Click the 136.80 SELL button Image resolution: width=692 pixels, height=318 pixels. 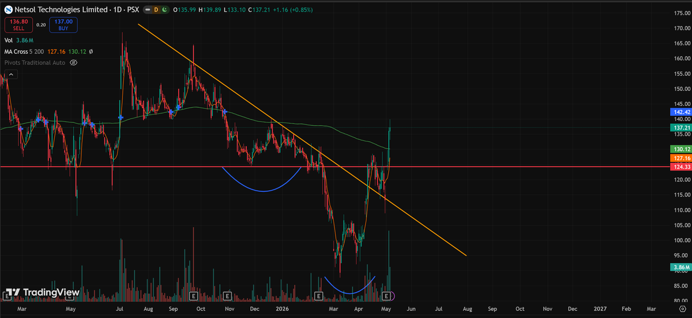(x=17, y=25)
